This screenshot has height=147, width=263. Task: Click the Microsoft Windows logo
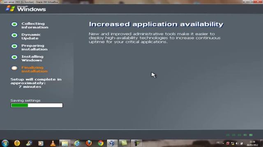coord(25,9)
